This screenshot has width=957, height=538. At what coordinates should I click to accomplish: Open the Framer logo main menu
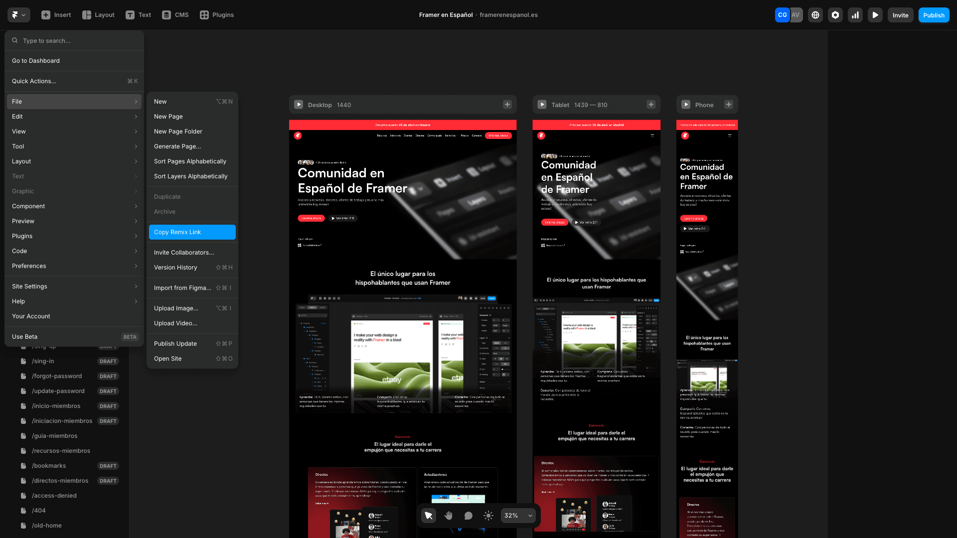coord(19,15)
